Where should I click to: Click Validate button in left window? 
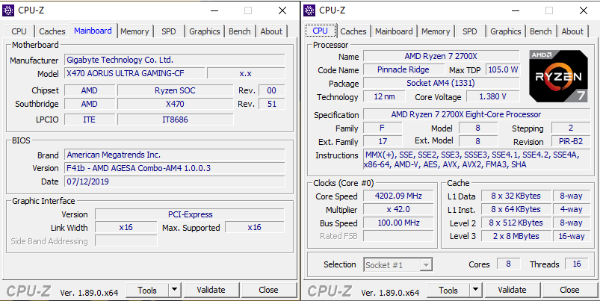coord(211,291)
